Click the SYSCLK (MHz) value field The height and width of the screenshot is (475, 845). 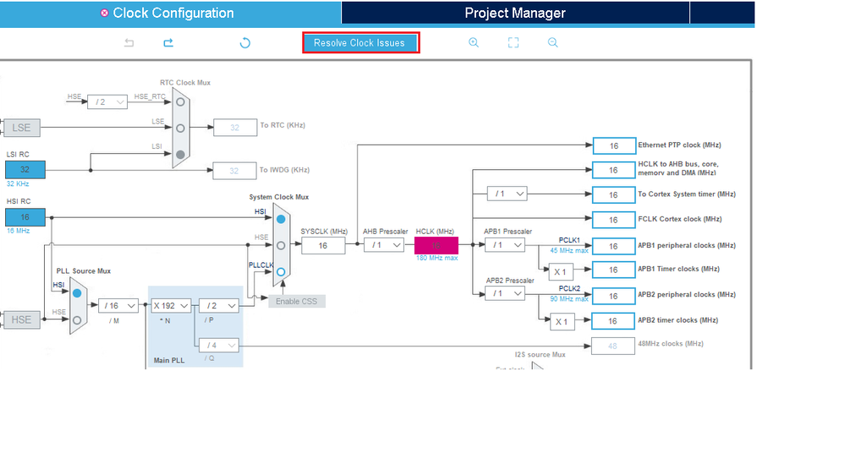click(x=323, y=246)
